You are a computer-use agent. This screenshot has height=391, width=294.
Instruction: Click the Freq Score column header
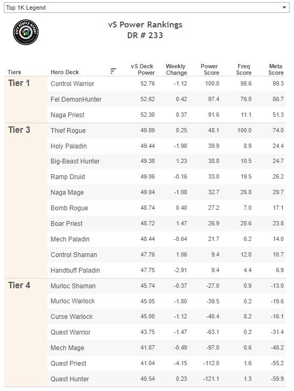tap(243, 69)
